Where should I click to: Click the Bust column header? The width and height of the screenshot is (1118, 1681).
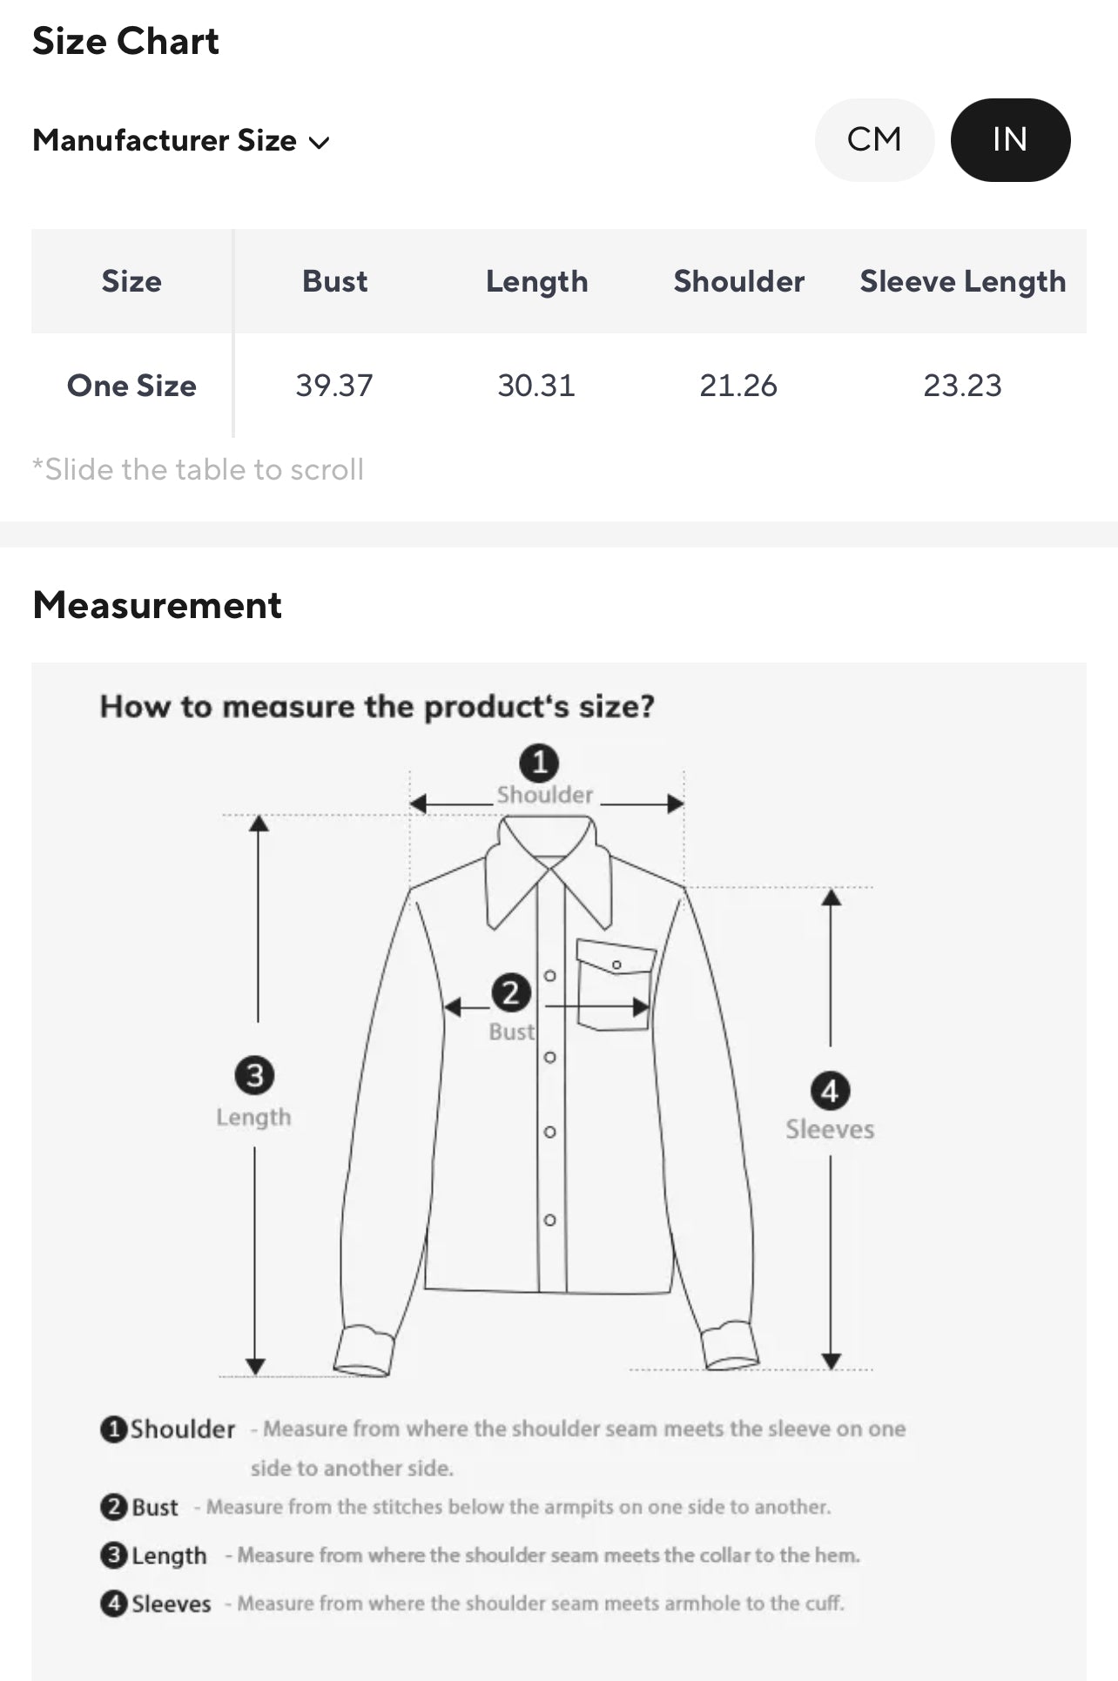tap(334, 281)
